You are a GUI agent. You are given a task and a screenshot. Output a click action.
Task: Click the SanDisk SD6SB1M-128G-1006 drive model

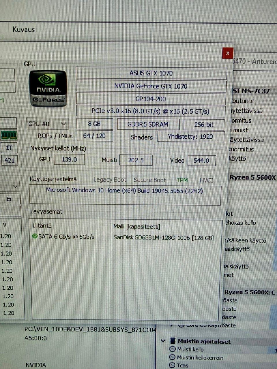click(164, 238)
